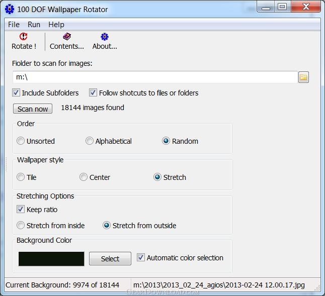325x296 pixels.
Task: Click the app gear icon in title bar
Action: coord(10,9)
